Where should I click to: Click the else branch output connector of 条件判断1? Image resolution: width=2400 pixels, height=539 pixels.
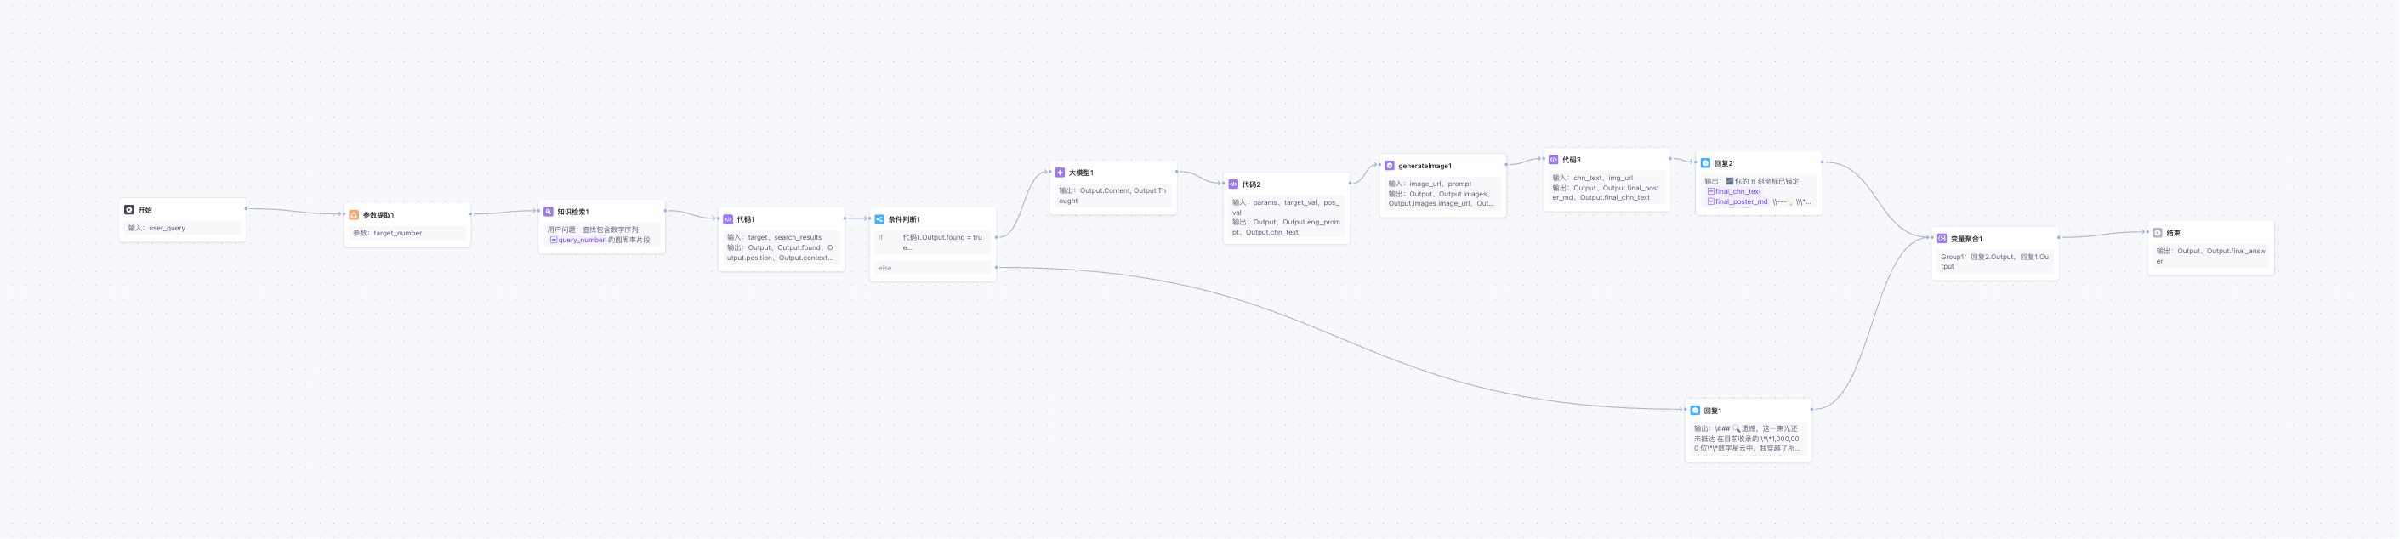[x=996, y=268]
